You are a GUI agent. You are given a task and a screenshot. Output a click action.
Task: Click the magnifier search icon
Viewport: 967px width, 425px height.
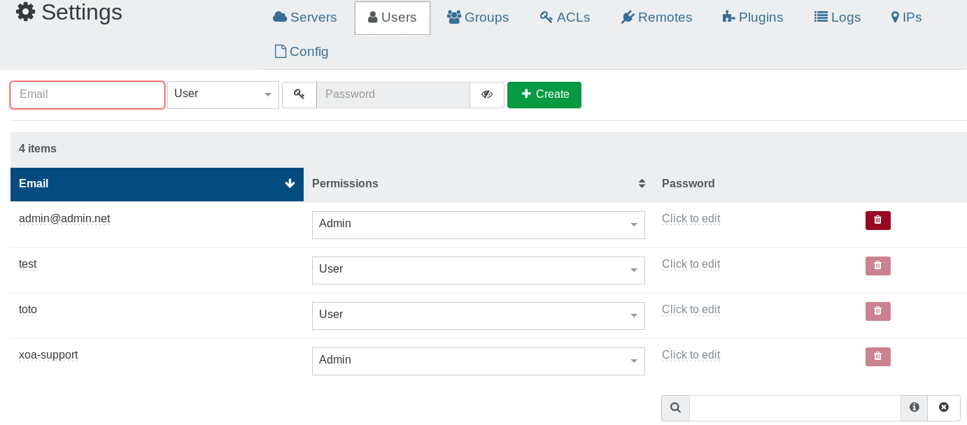click(675, 408)
